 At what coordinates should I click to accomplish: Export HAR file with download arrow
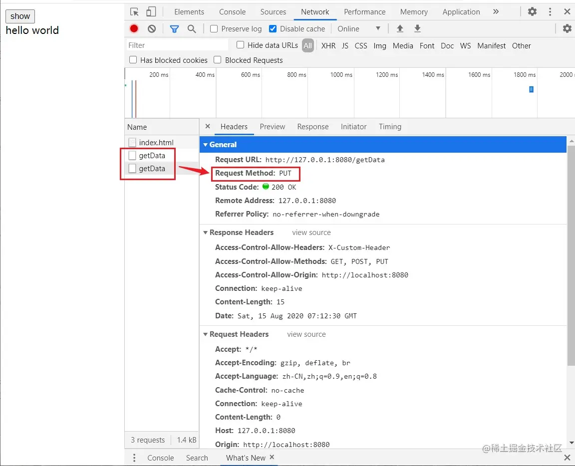(x=417, y=28)
